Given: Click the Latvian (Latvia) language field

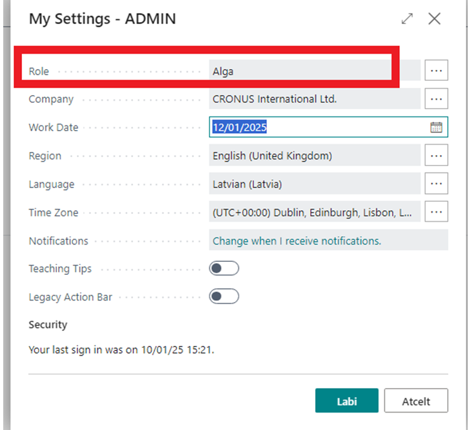Looking at the screenshot, I should (314, 184).
